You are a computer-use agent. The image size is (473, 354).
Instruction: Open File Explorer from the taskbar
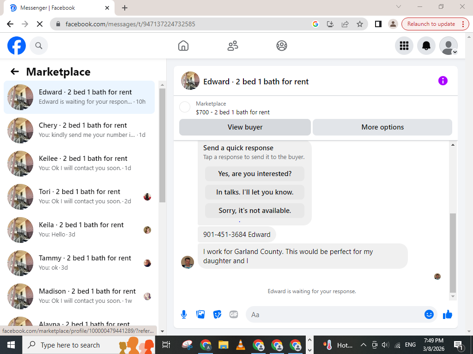tap(223, 345)
